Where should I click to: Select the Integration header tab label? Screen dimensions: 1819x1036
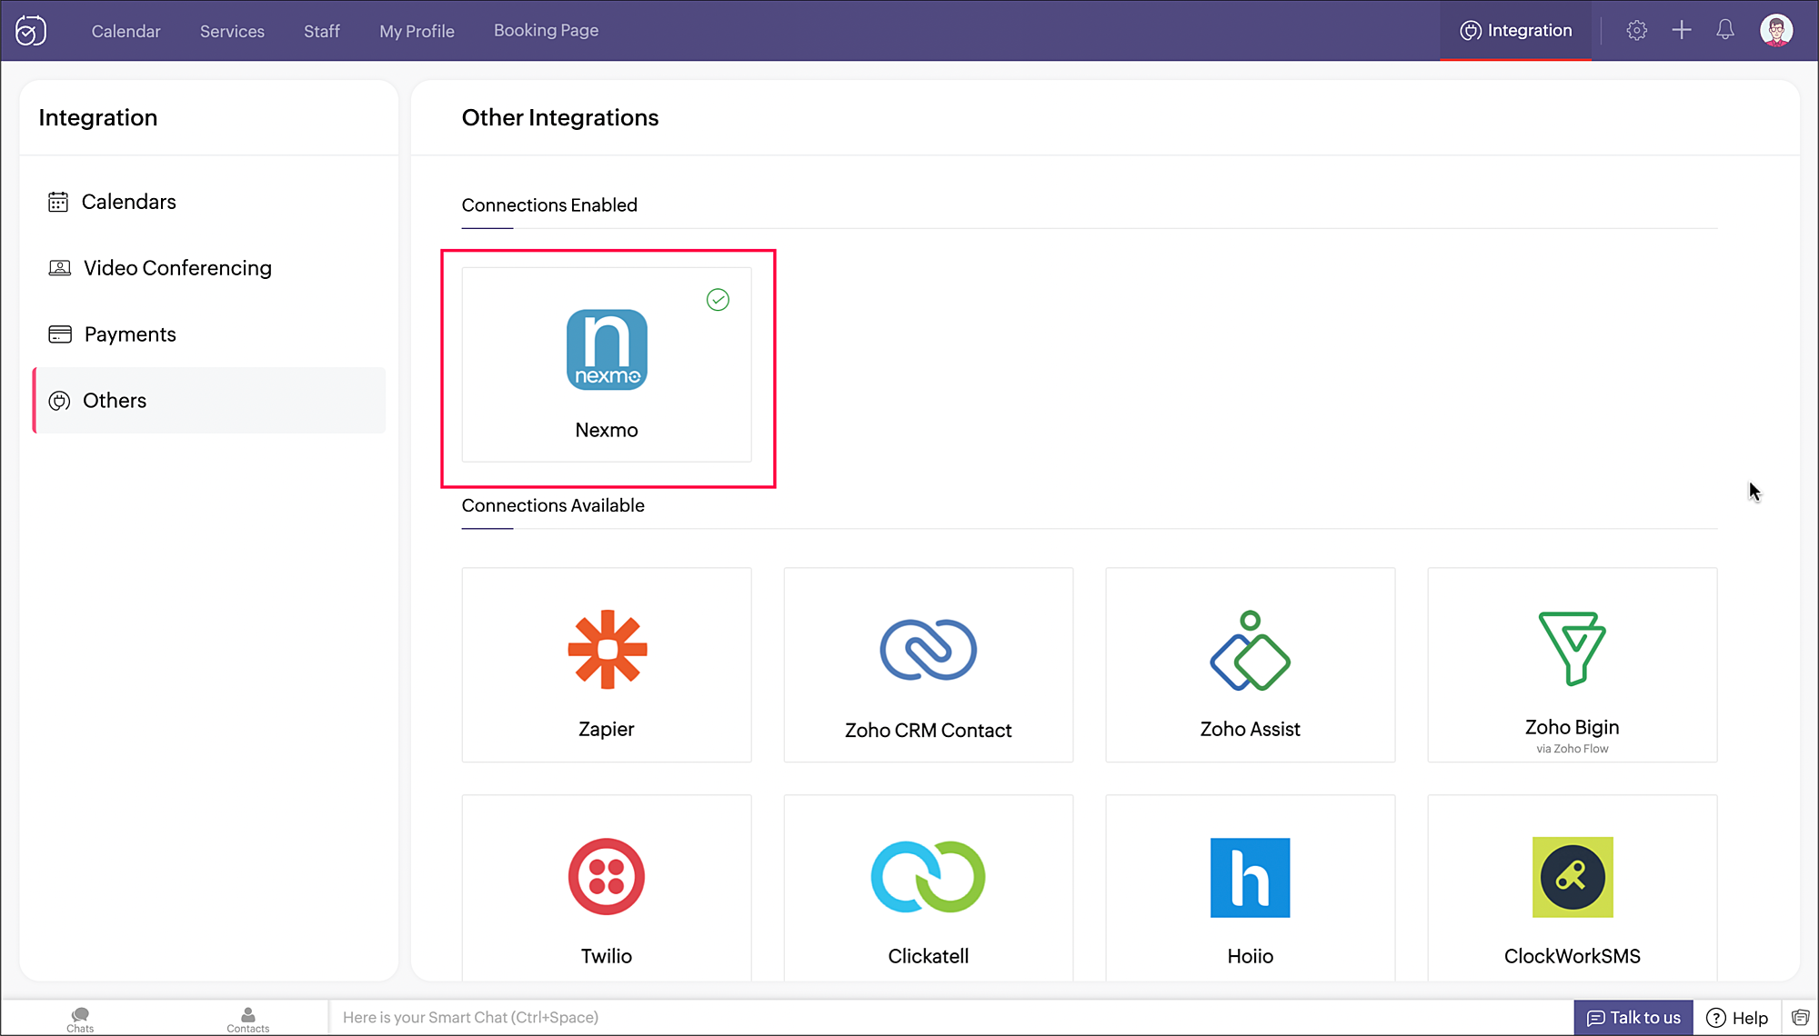pyautogui.click(x=1530, y=30)
